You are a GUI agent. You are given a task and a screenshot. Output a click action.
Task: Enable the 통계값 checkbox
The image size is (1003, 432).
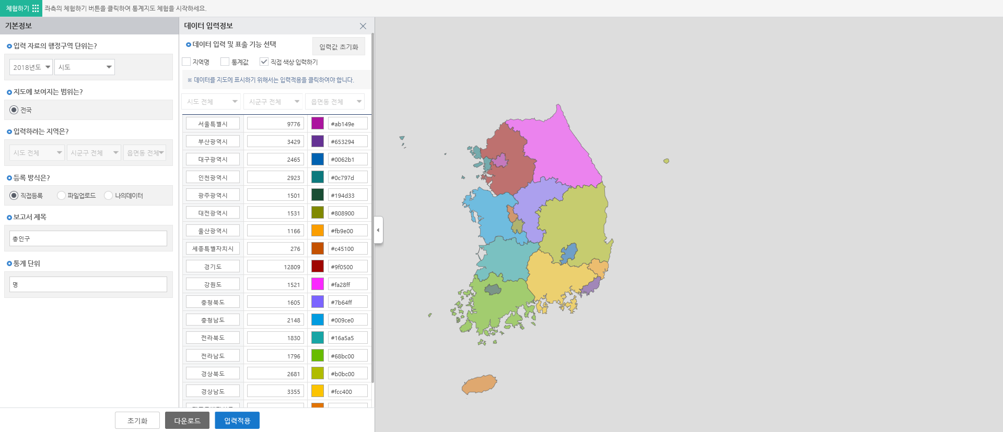click(225, 62)
